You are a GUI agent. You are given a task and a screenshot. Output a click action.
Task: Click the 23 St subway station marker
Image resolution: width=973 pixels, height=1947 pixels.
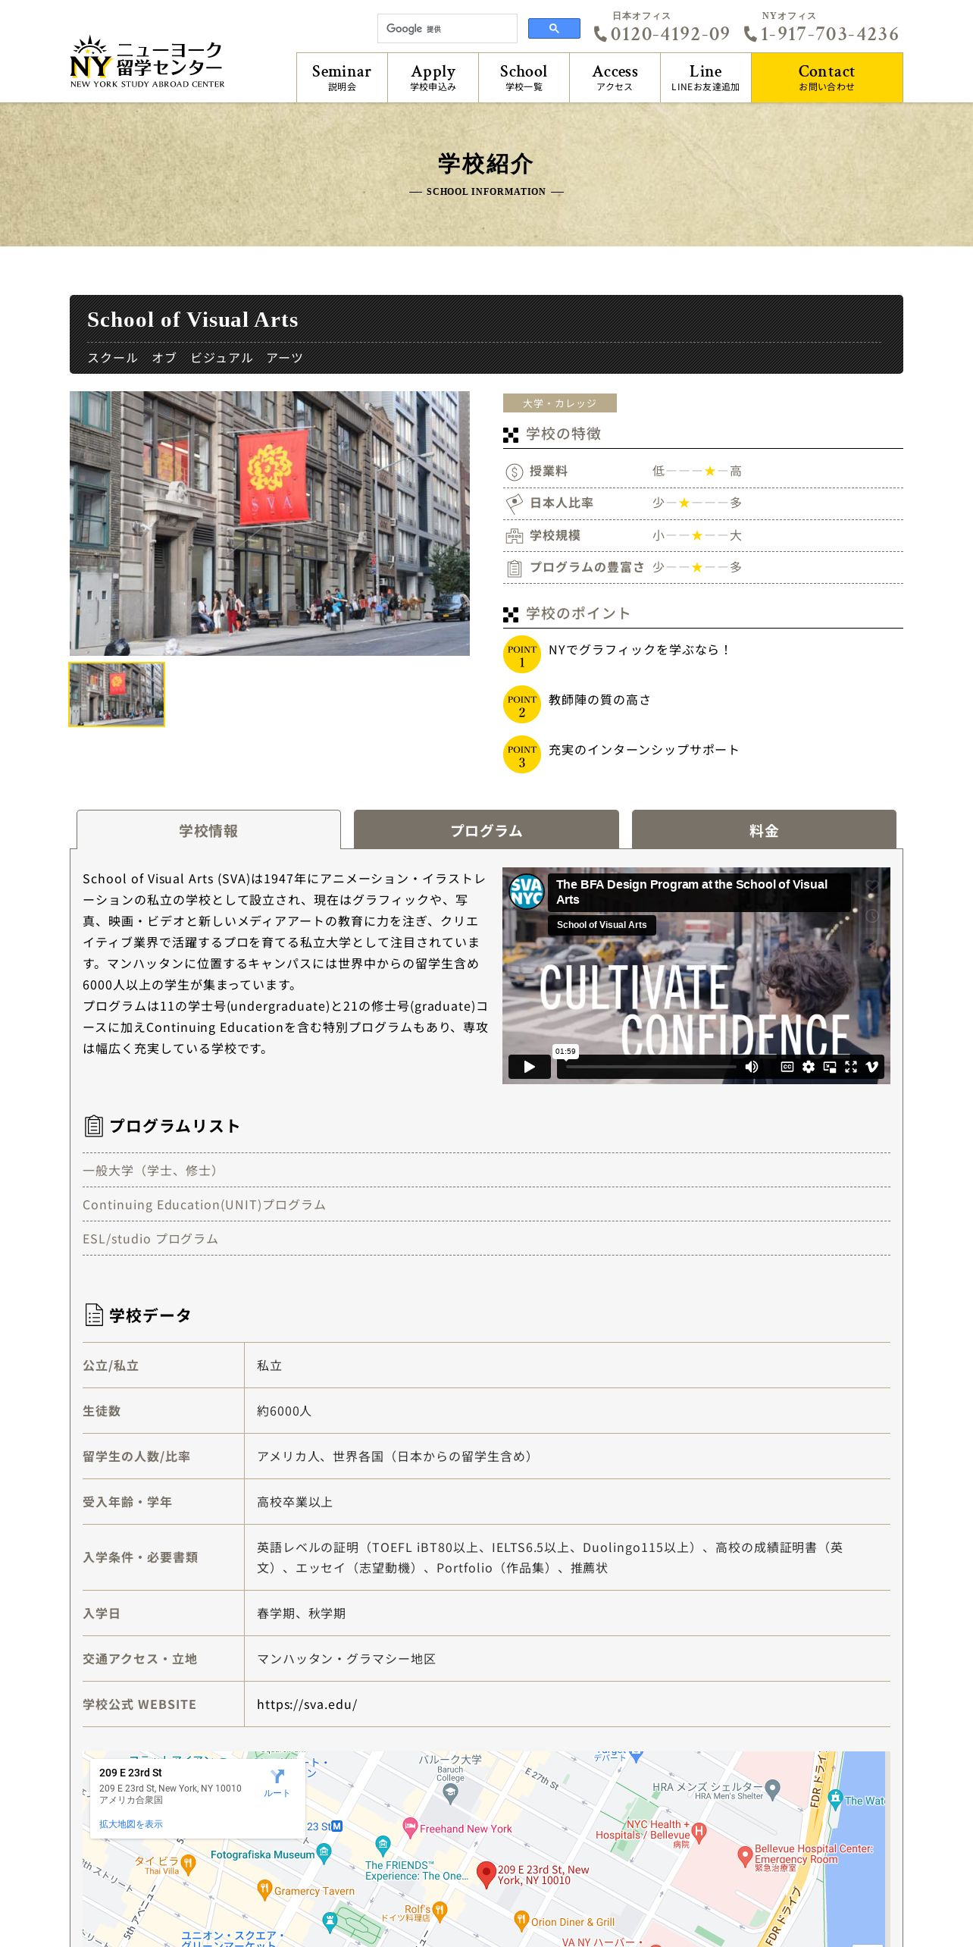337,1826
